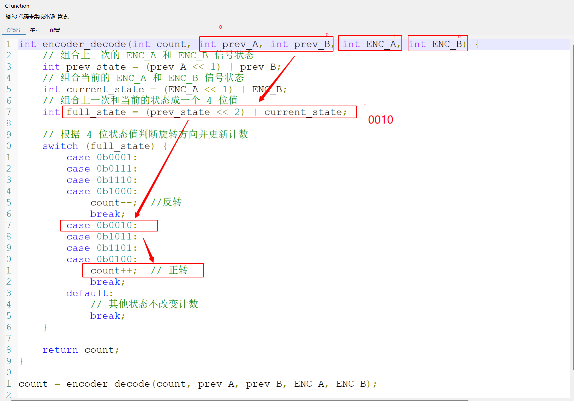Click the 'default:' label
The width and height of the screenshot is (574, 401).
[90, 293]
